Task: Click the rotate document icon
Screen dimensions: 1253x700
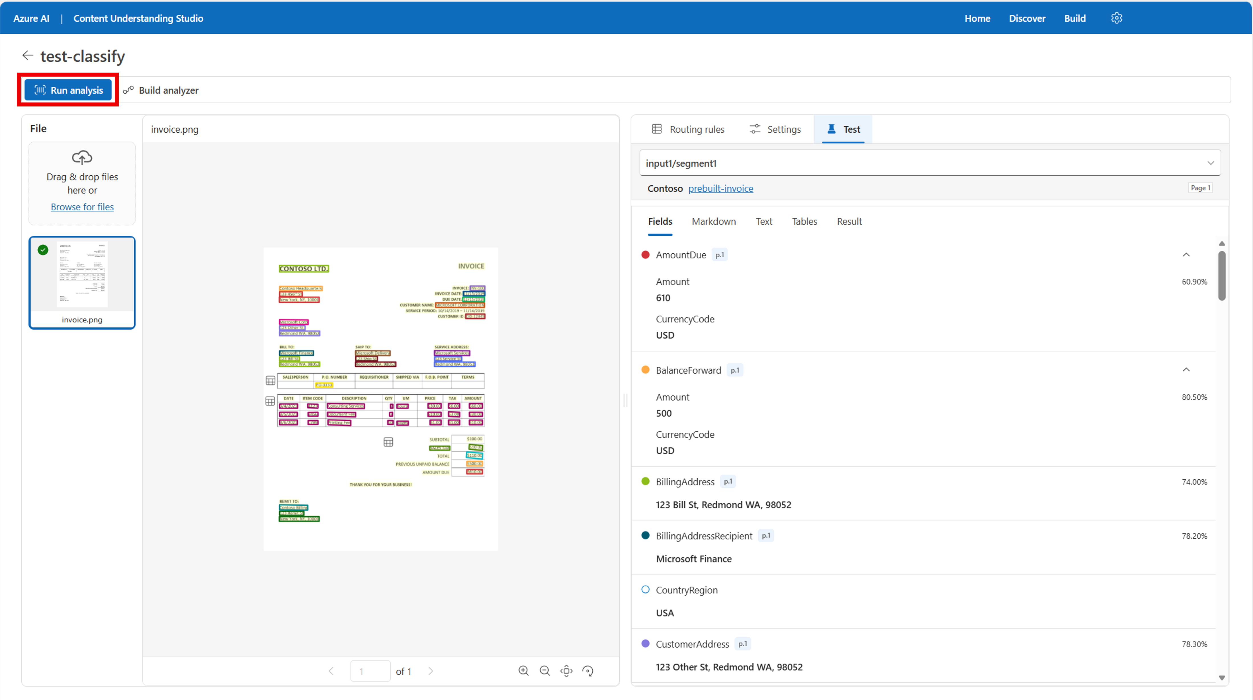Action: click(587, 671)
